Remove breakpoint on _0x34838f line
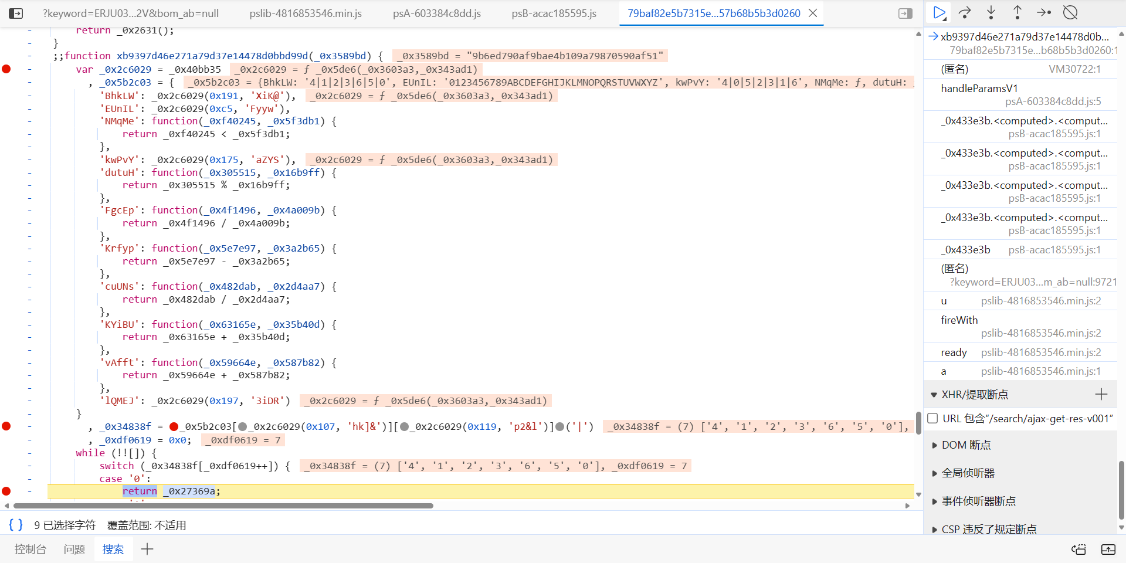The width and height of the screenshot is (1126, 563). (x=6, y=426)
